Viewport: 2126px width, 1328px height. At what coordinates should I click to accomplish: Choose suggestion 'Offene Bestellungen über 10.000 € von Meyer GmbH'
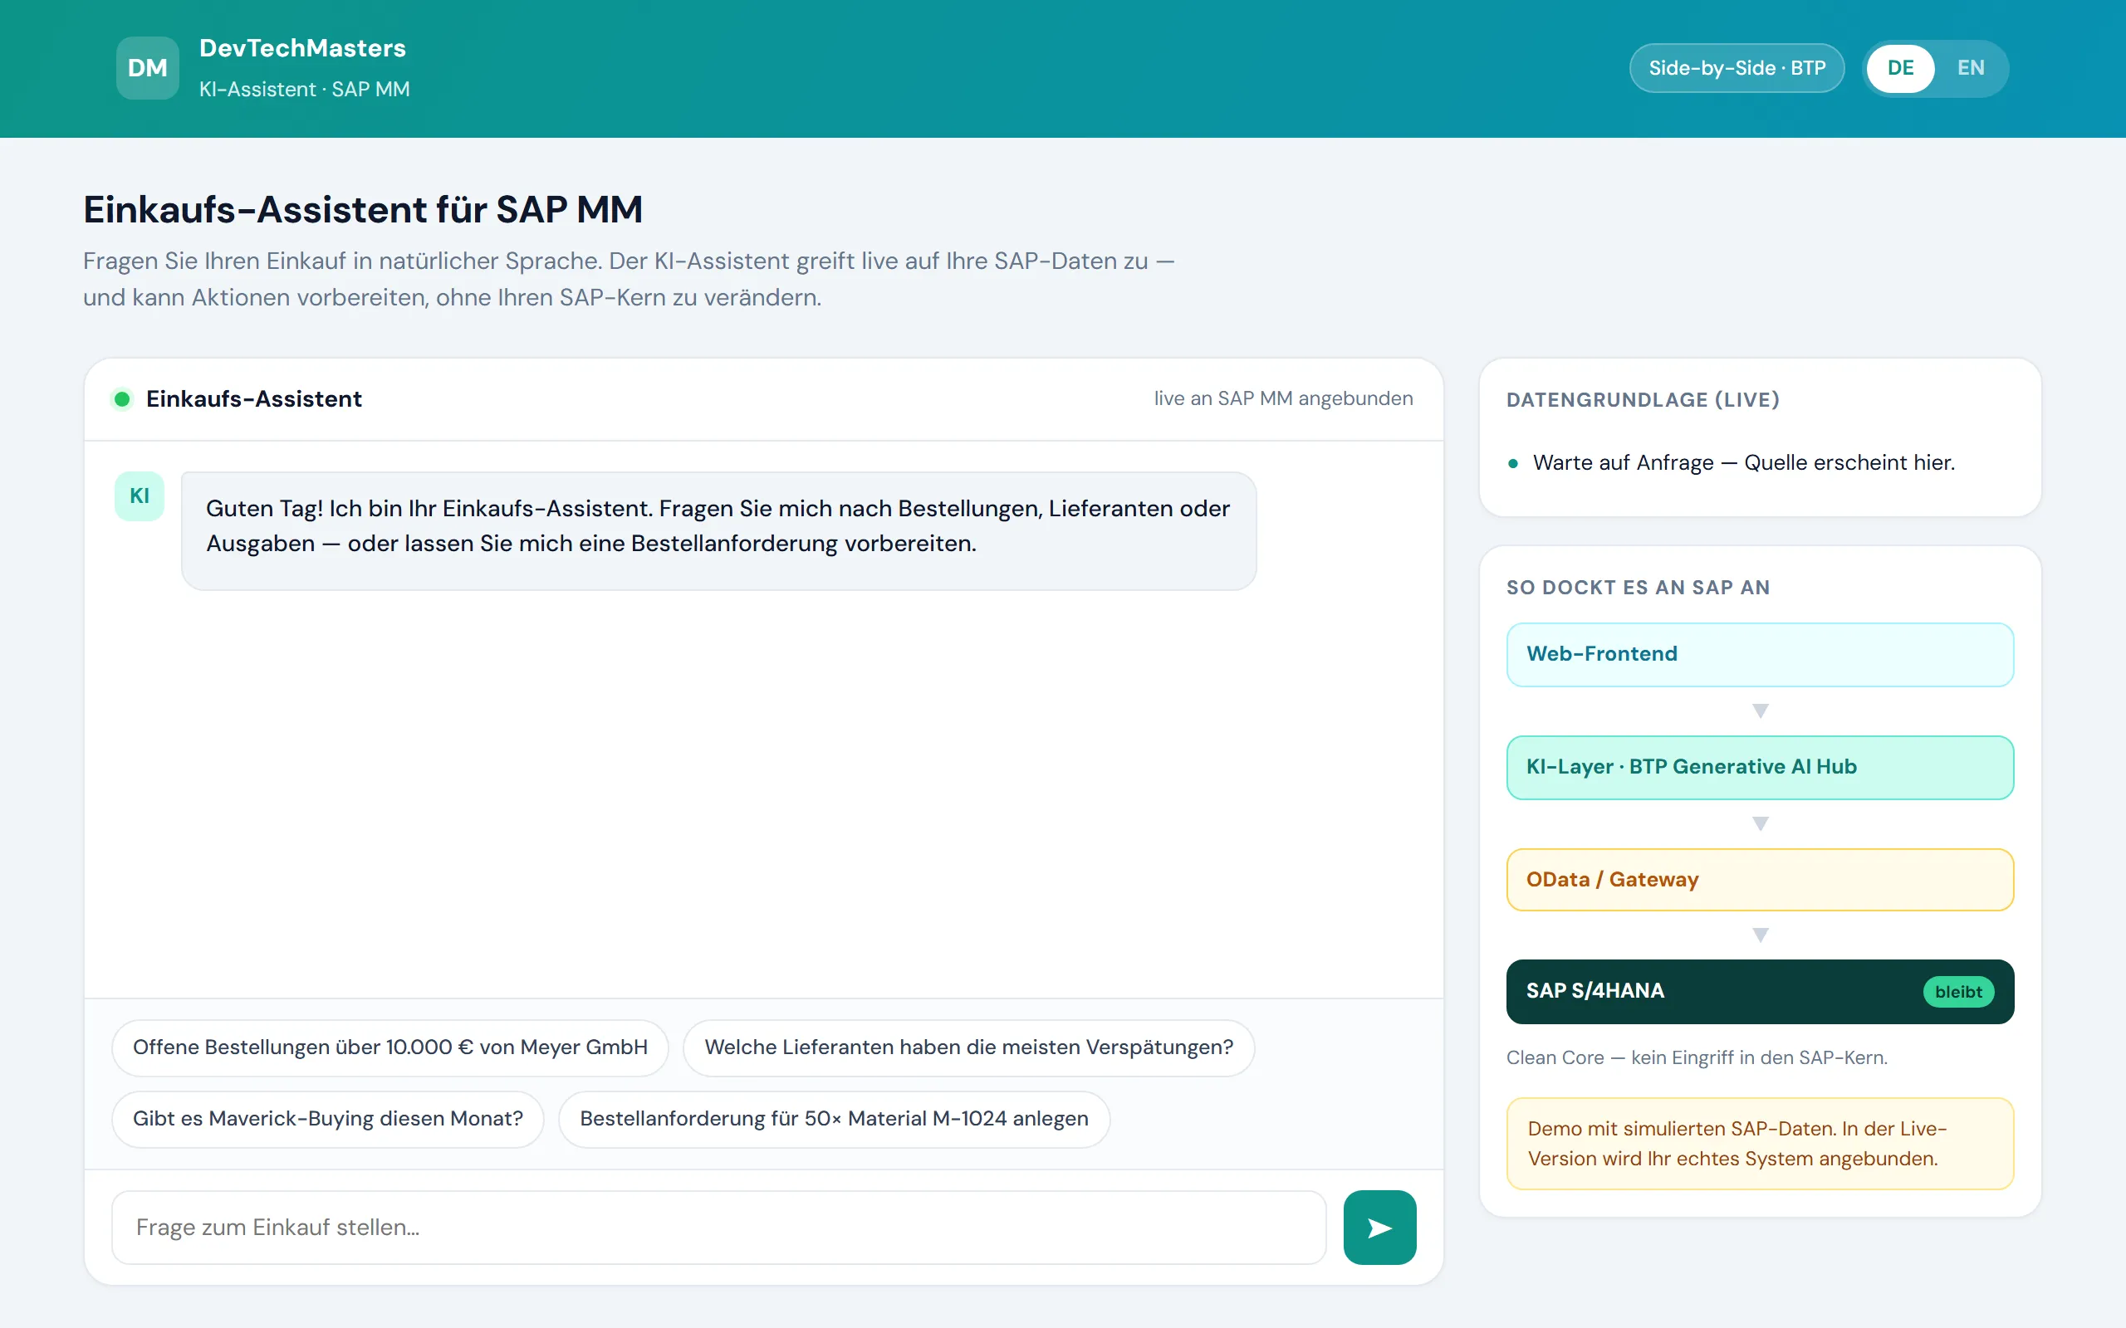tap(390, 1047)
